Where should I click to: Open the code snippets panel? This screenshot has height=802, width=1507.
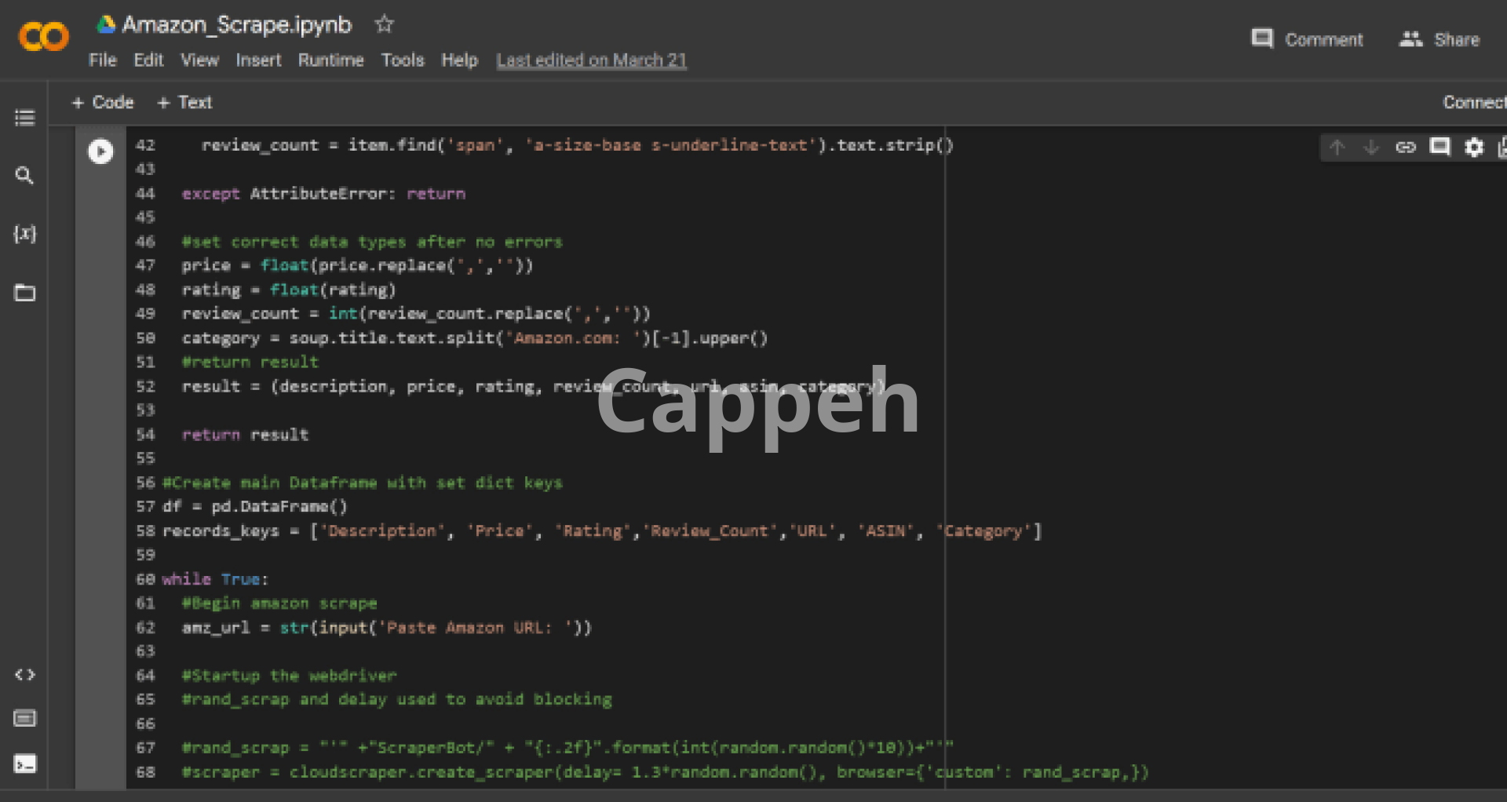(x=25, y=675)
